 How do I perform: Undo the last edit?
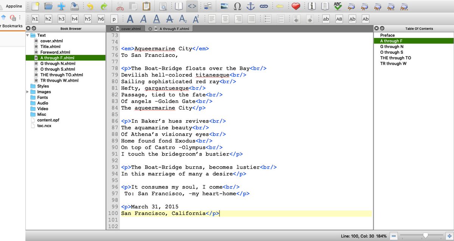coord(90,6)
